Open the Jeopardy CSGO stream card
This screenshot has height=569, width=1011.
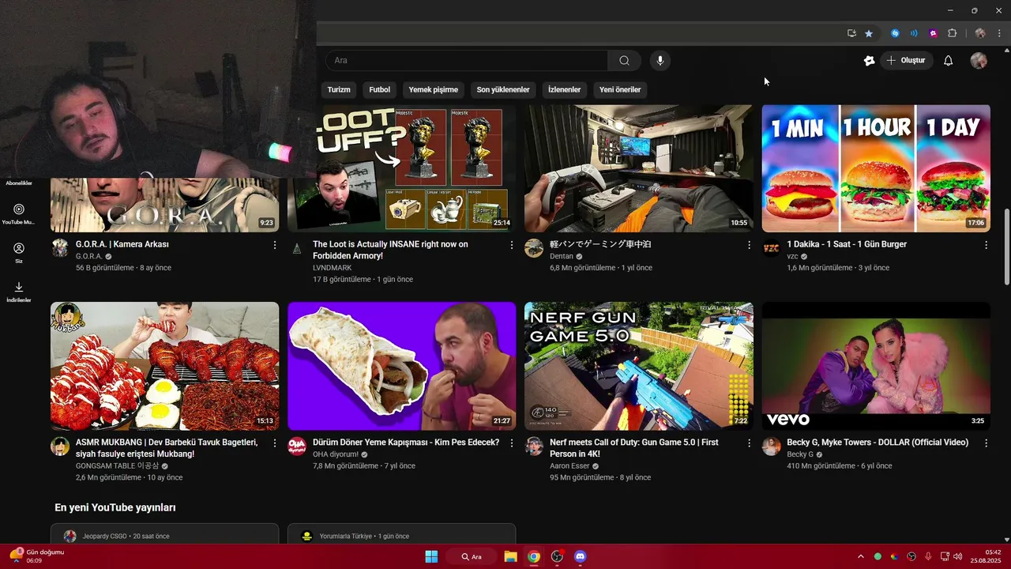pos(165,534)
